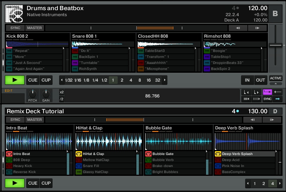
Task: Click the red loop icon beside Bubble Gate sample
Action: 148,154
